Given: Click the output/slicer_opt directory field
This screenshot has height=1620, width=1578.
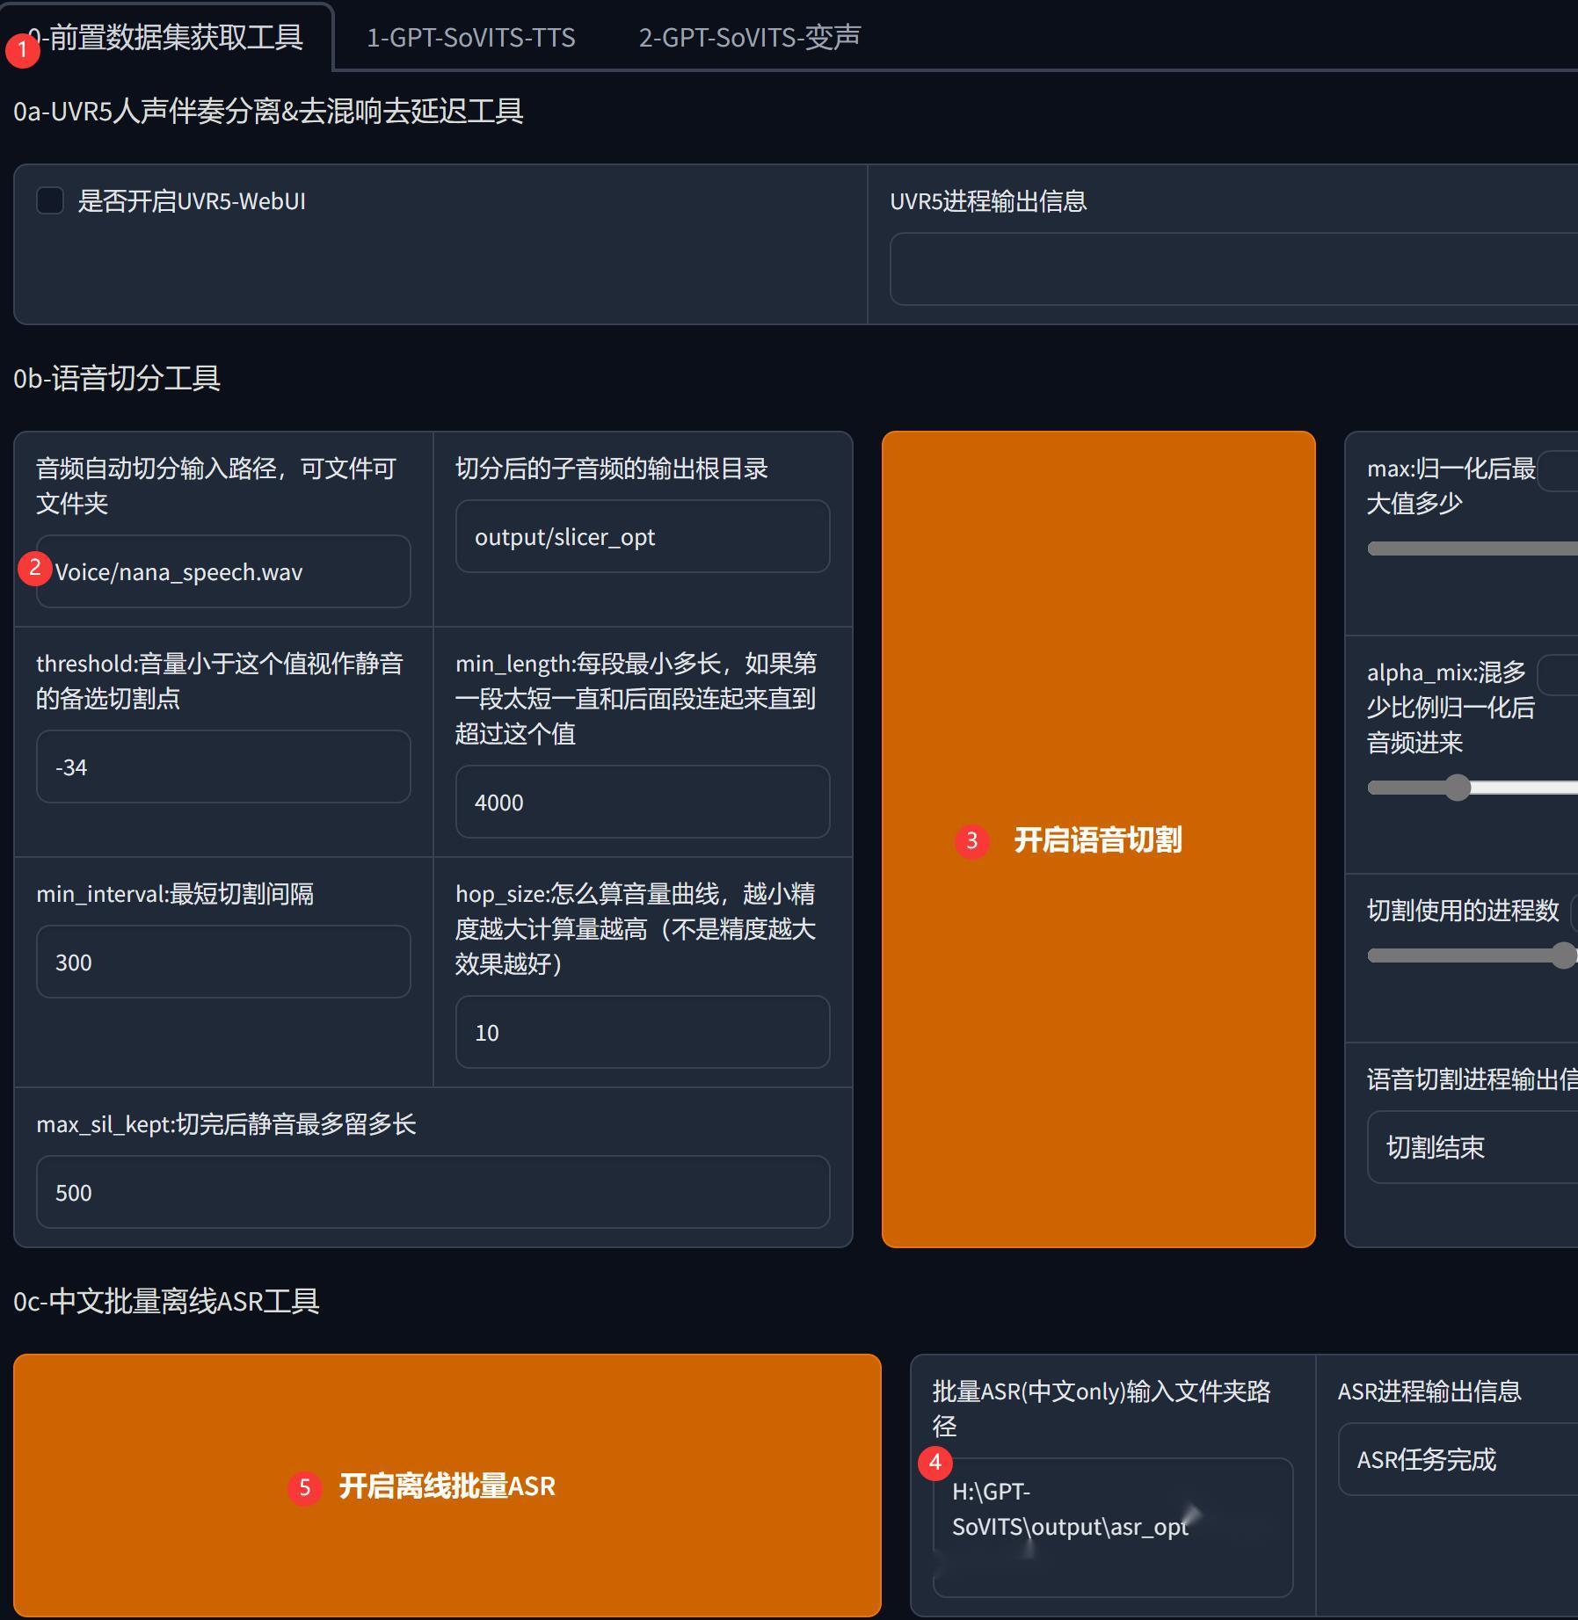Looking at the screenshot, I should tap(643, 536).
